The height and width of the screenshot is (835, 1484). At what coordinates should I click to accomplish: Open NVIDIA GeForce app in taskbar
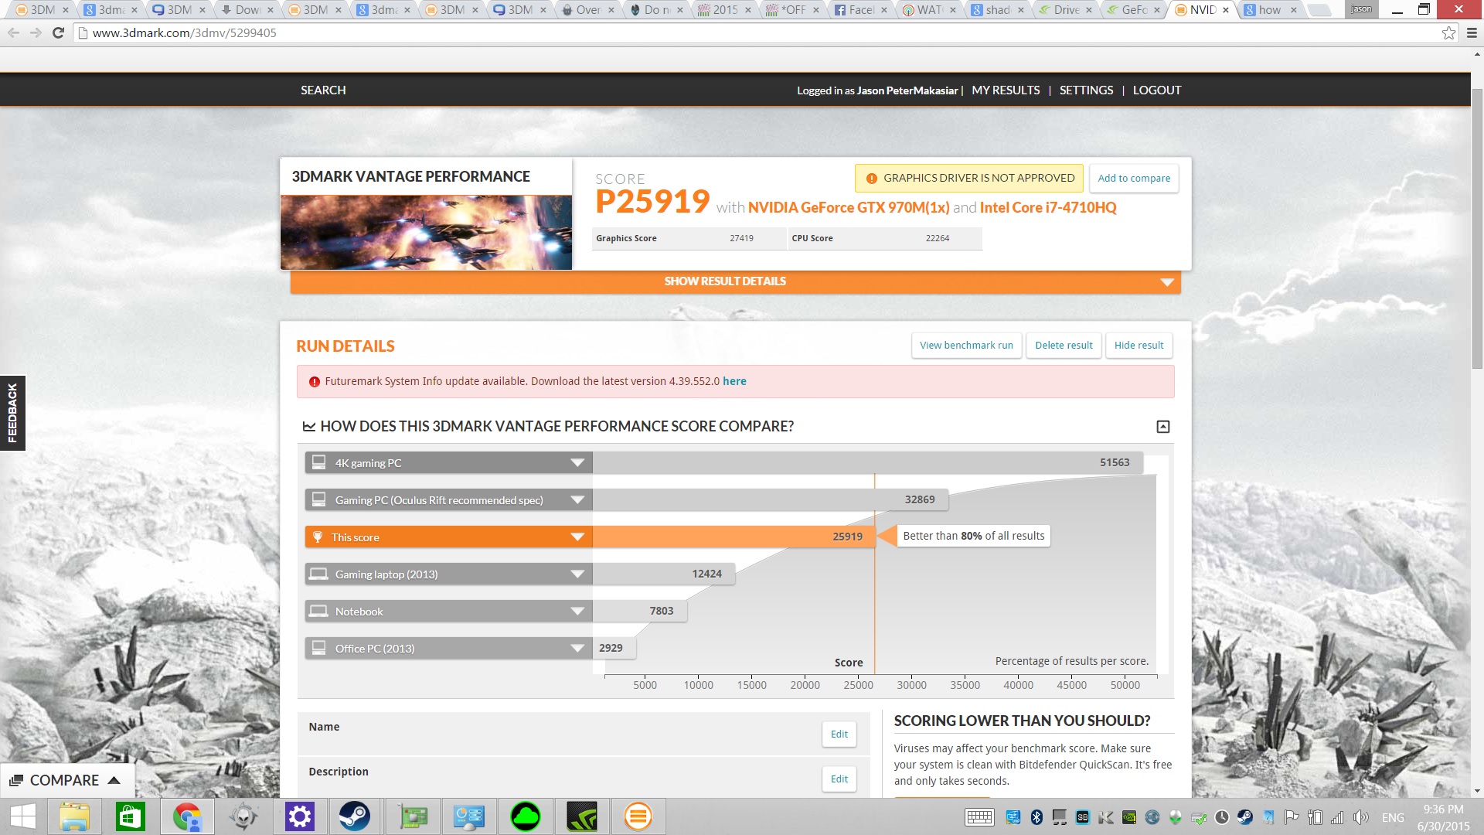(582, 816)
